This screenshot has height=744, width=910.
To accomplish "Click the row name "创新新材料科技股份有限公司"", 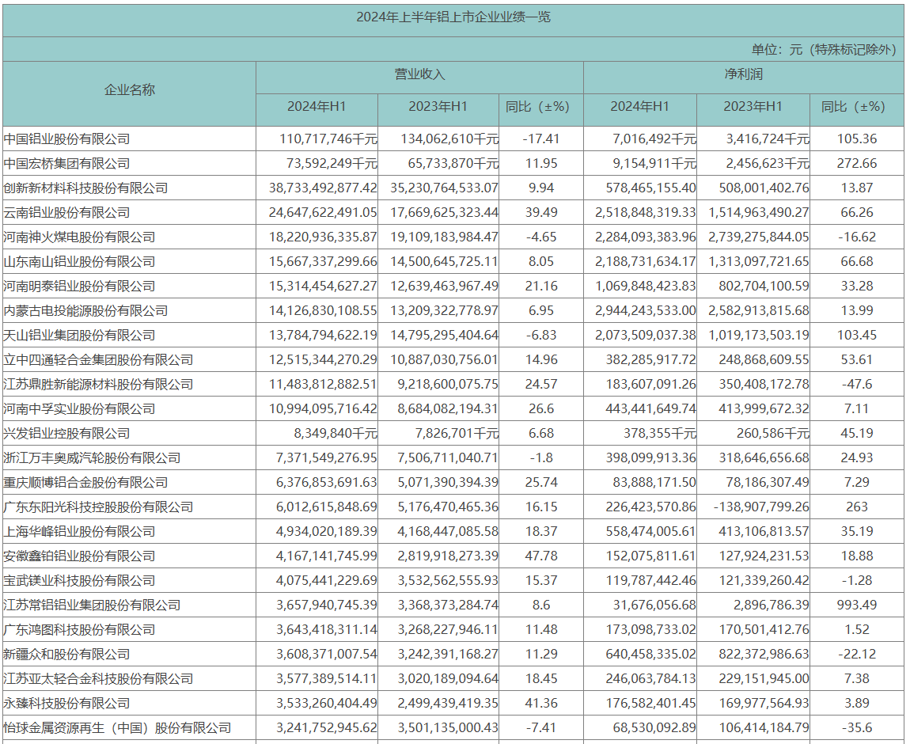I will tap(85, 188).
